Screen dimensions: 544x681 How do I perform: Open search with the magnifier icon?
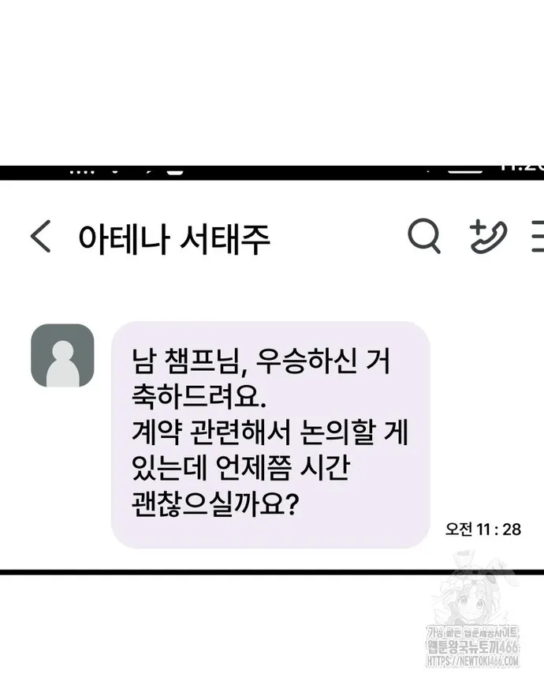tap(424, 236)
